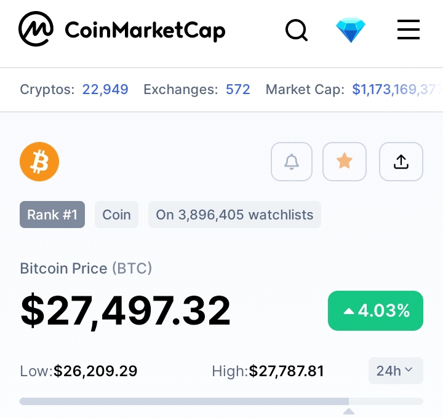
Task: Open the Exchanges 572 link
Action: 238,90
